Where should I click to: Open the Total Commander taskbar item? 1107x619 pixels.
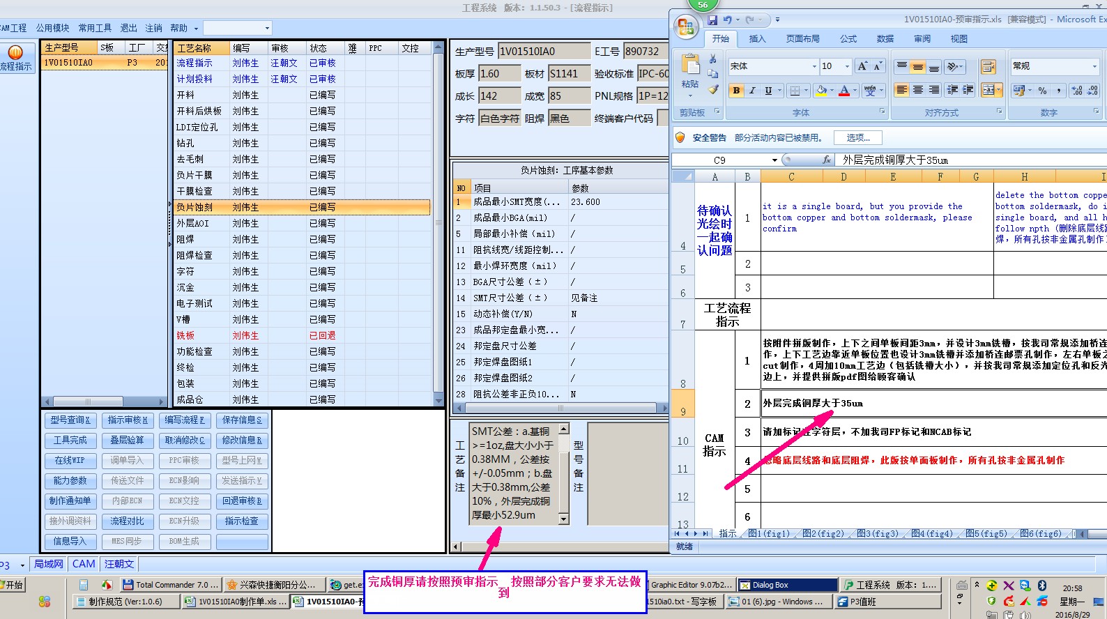point(170,585)
